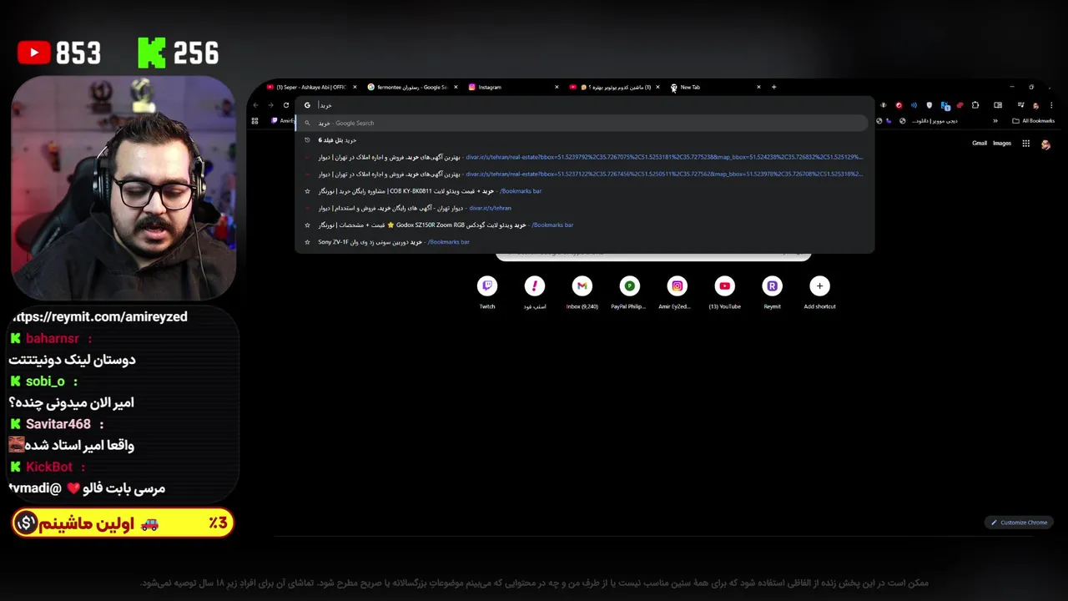The image size is (1068, 601).
Task: Open the Images link
Action: pyautogui.click(x=1002, y=144)
